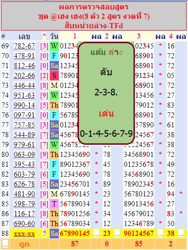This screenshot has height=250, width=188.
Task: Open the 598-79 link
Action: (24, 204)
